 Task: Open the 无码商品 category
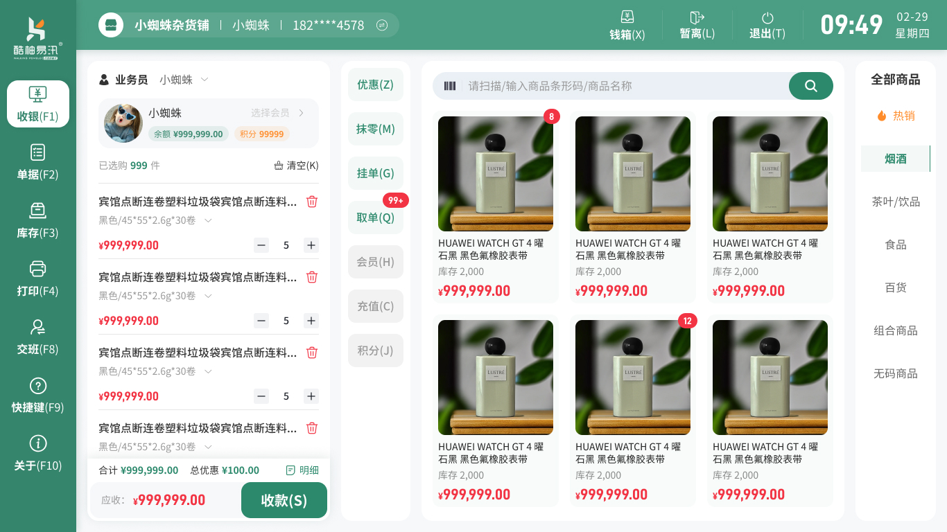point(896,373)
